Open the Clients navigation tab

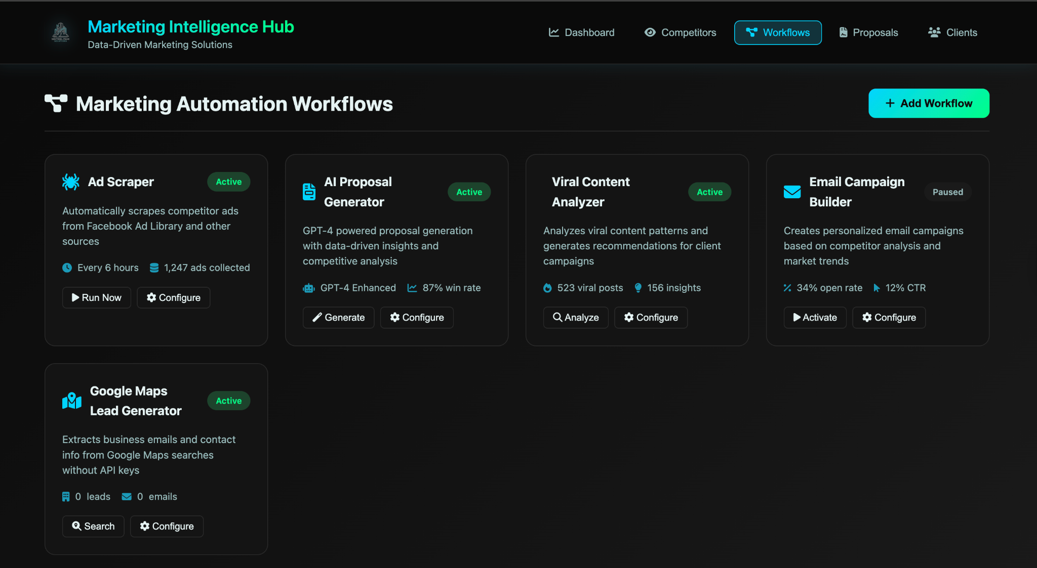952,32
